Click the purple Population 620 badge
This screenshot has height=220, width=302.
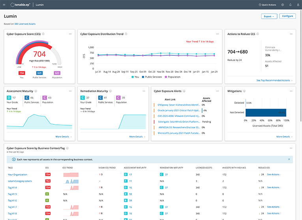point(57,73)
